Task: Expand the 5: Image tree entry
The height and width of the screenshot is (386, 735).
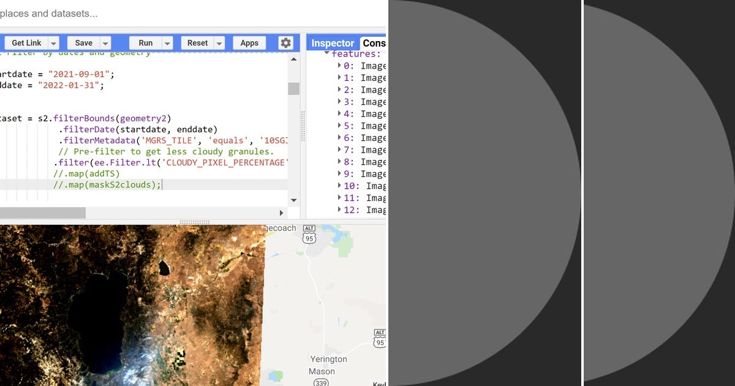Action: 341,126
